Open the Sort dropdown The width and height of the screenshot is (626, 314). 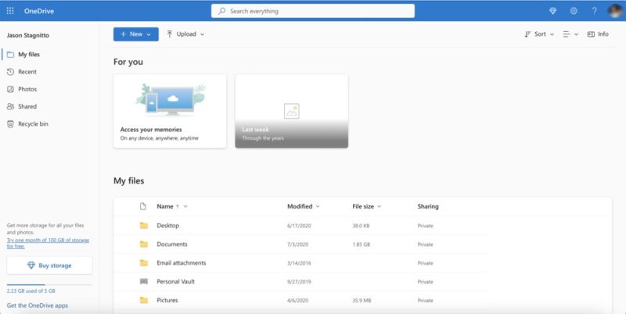(539, 34)
